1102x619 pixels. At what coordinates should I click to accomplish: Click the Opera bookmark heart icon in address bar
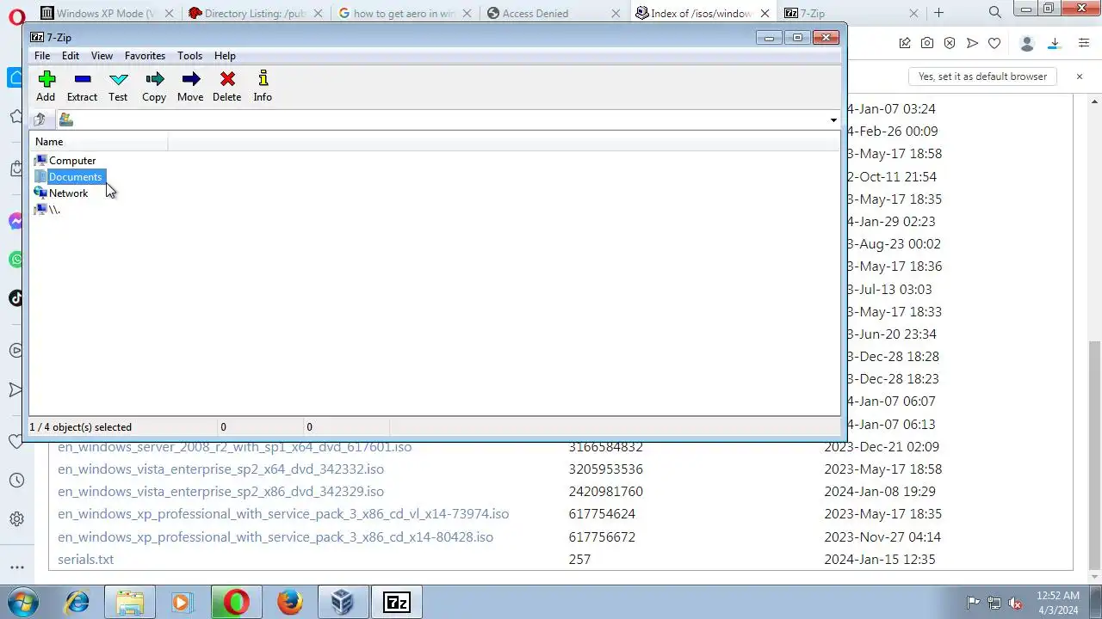[994, 43]
